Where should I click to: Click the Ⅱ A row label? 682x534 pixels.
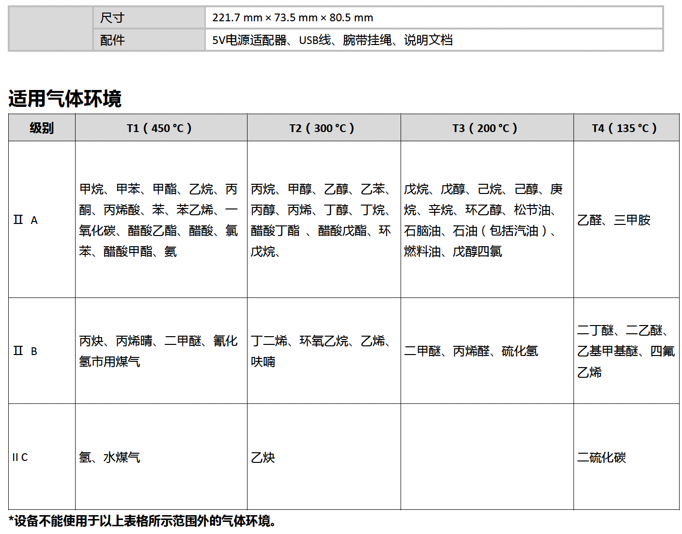click(x=25, y=221)
